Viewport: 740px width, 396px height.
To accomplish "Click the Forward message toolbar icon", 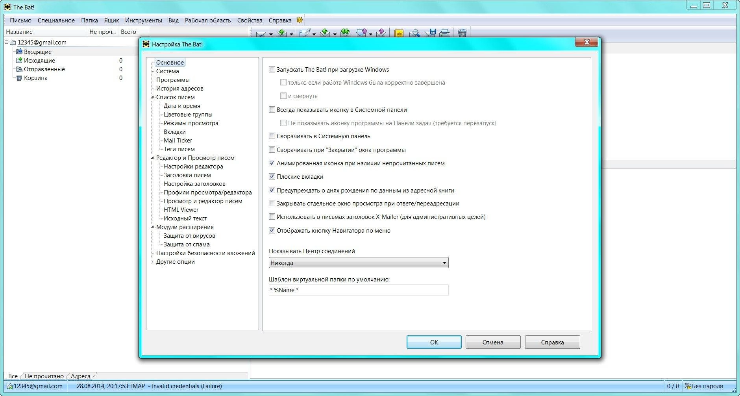I will click(x=361, y=33).
